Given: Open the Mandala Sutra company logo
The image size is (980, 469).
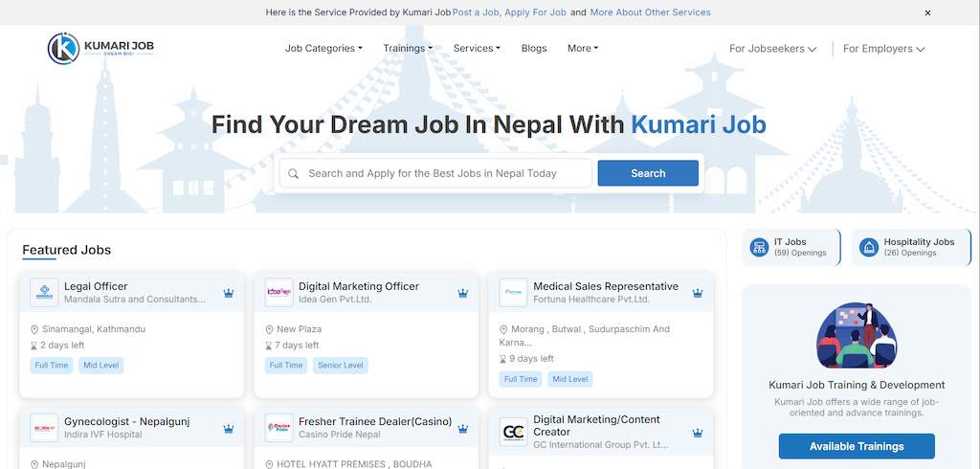Looking at the screenshot, I should pos(44,293).
